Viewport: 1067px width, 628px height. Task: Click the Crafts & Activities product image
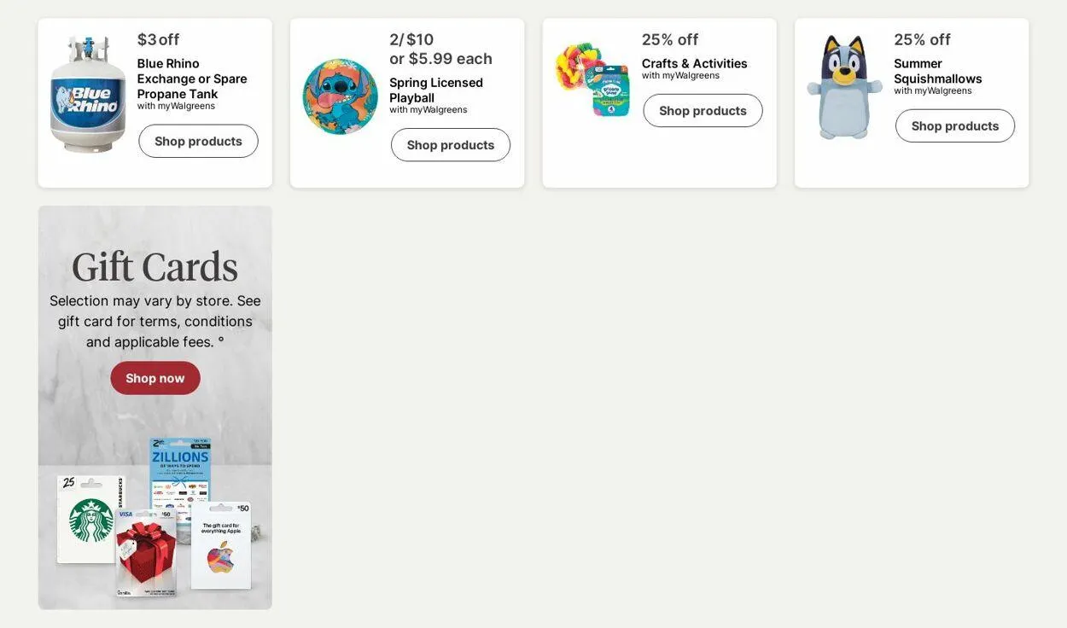tap(592, 79)
